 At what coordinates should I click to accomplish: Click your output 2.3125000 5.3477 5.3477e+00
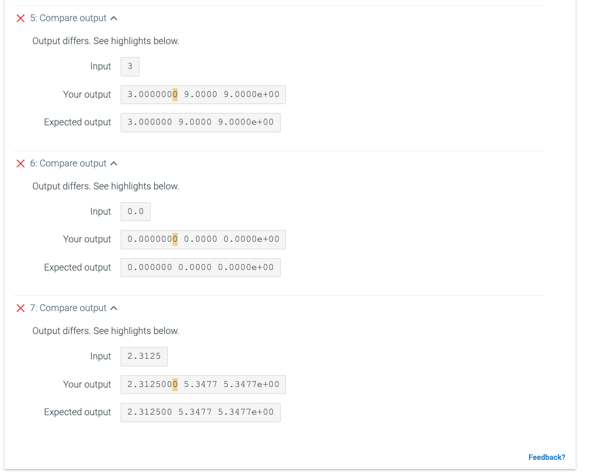[x=203, y=385]
